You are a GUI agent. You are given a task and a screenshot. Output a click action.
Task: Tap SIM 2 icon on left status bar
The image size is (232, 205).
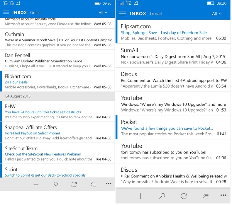11,3
